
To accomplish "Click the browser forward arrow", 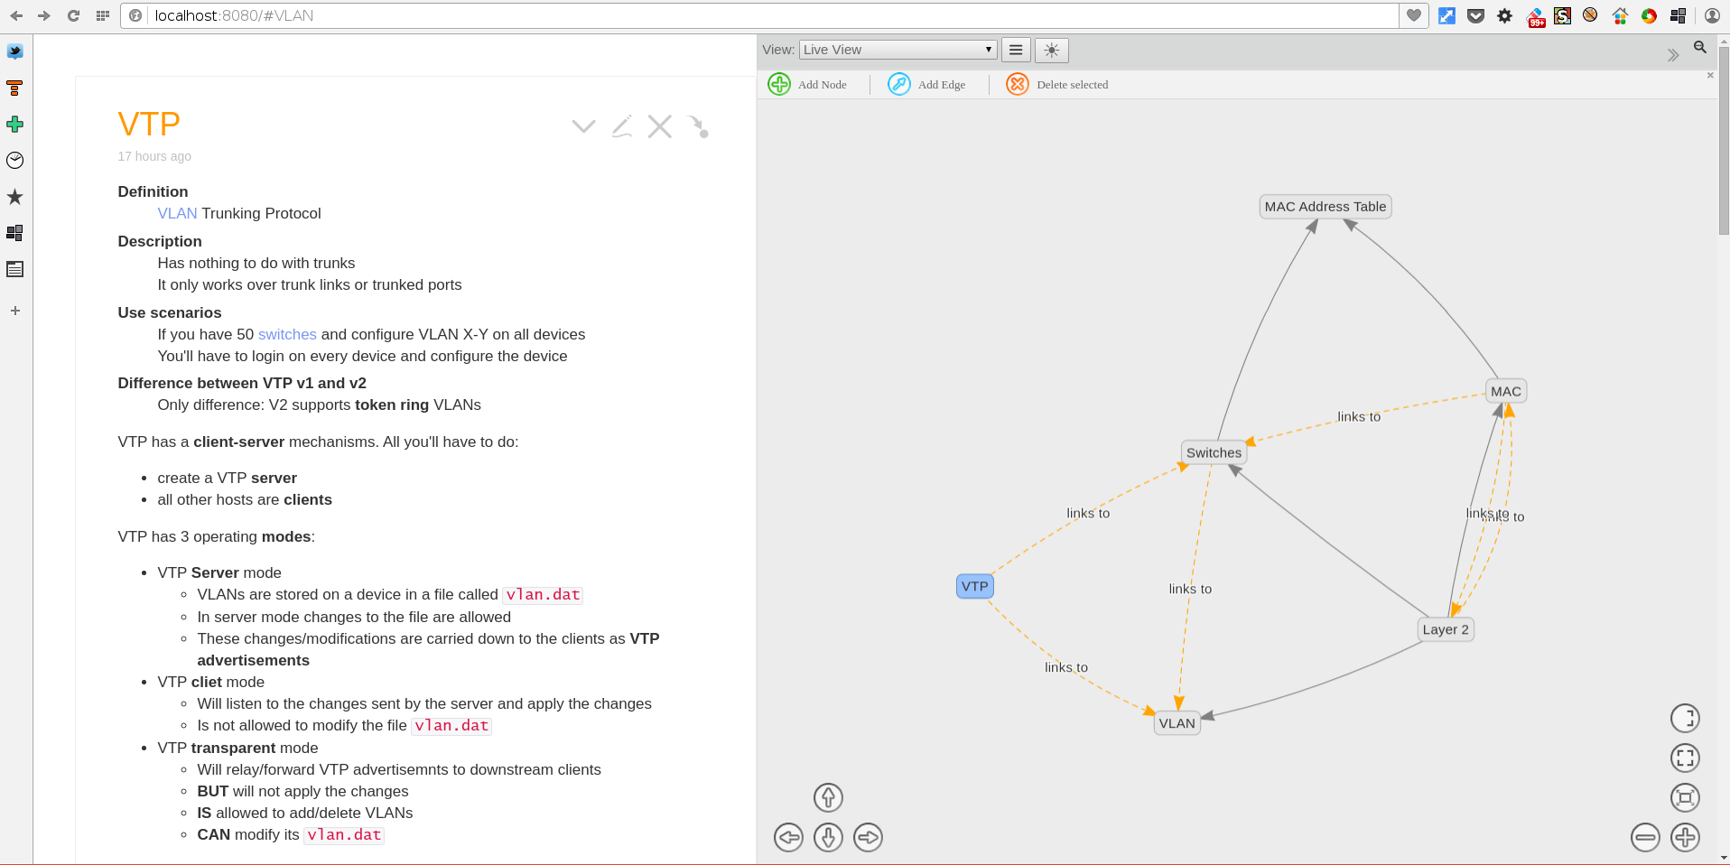I will 44,15.
